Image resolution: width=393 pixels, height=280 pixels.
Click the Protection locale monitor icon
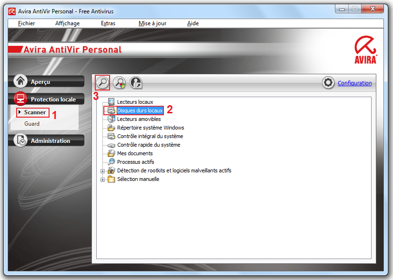[x=20, y=99]
